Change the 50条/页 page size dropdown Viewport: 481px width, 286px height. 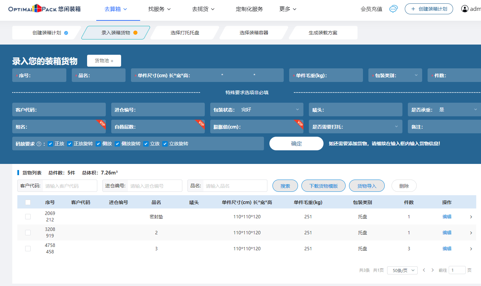(x=402, y=270)
